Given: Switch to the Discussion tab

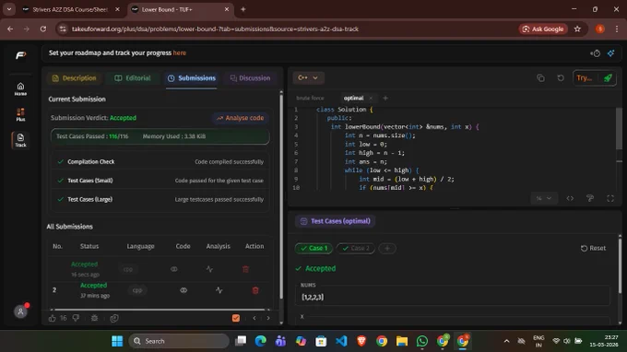Looking at the screenshot, I should (x=250, y=78).
